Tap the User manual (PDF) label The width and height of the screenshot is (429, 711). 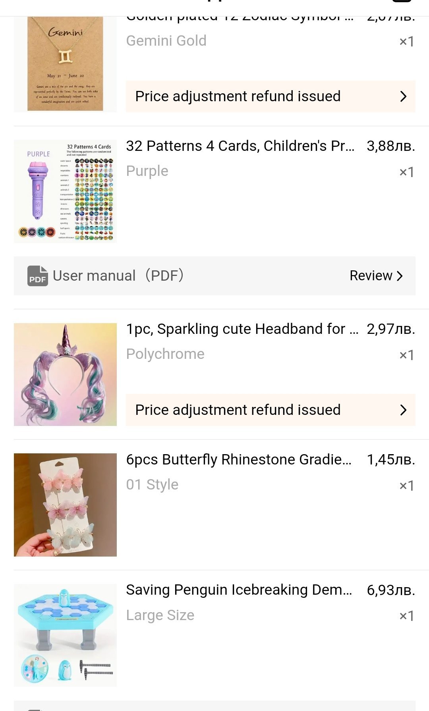pos(118,276)
